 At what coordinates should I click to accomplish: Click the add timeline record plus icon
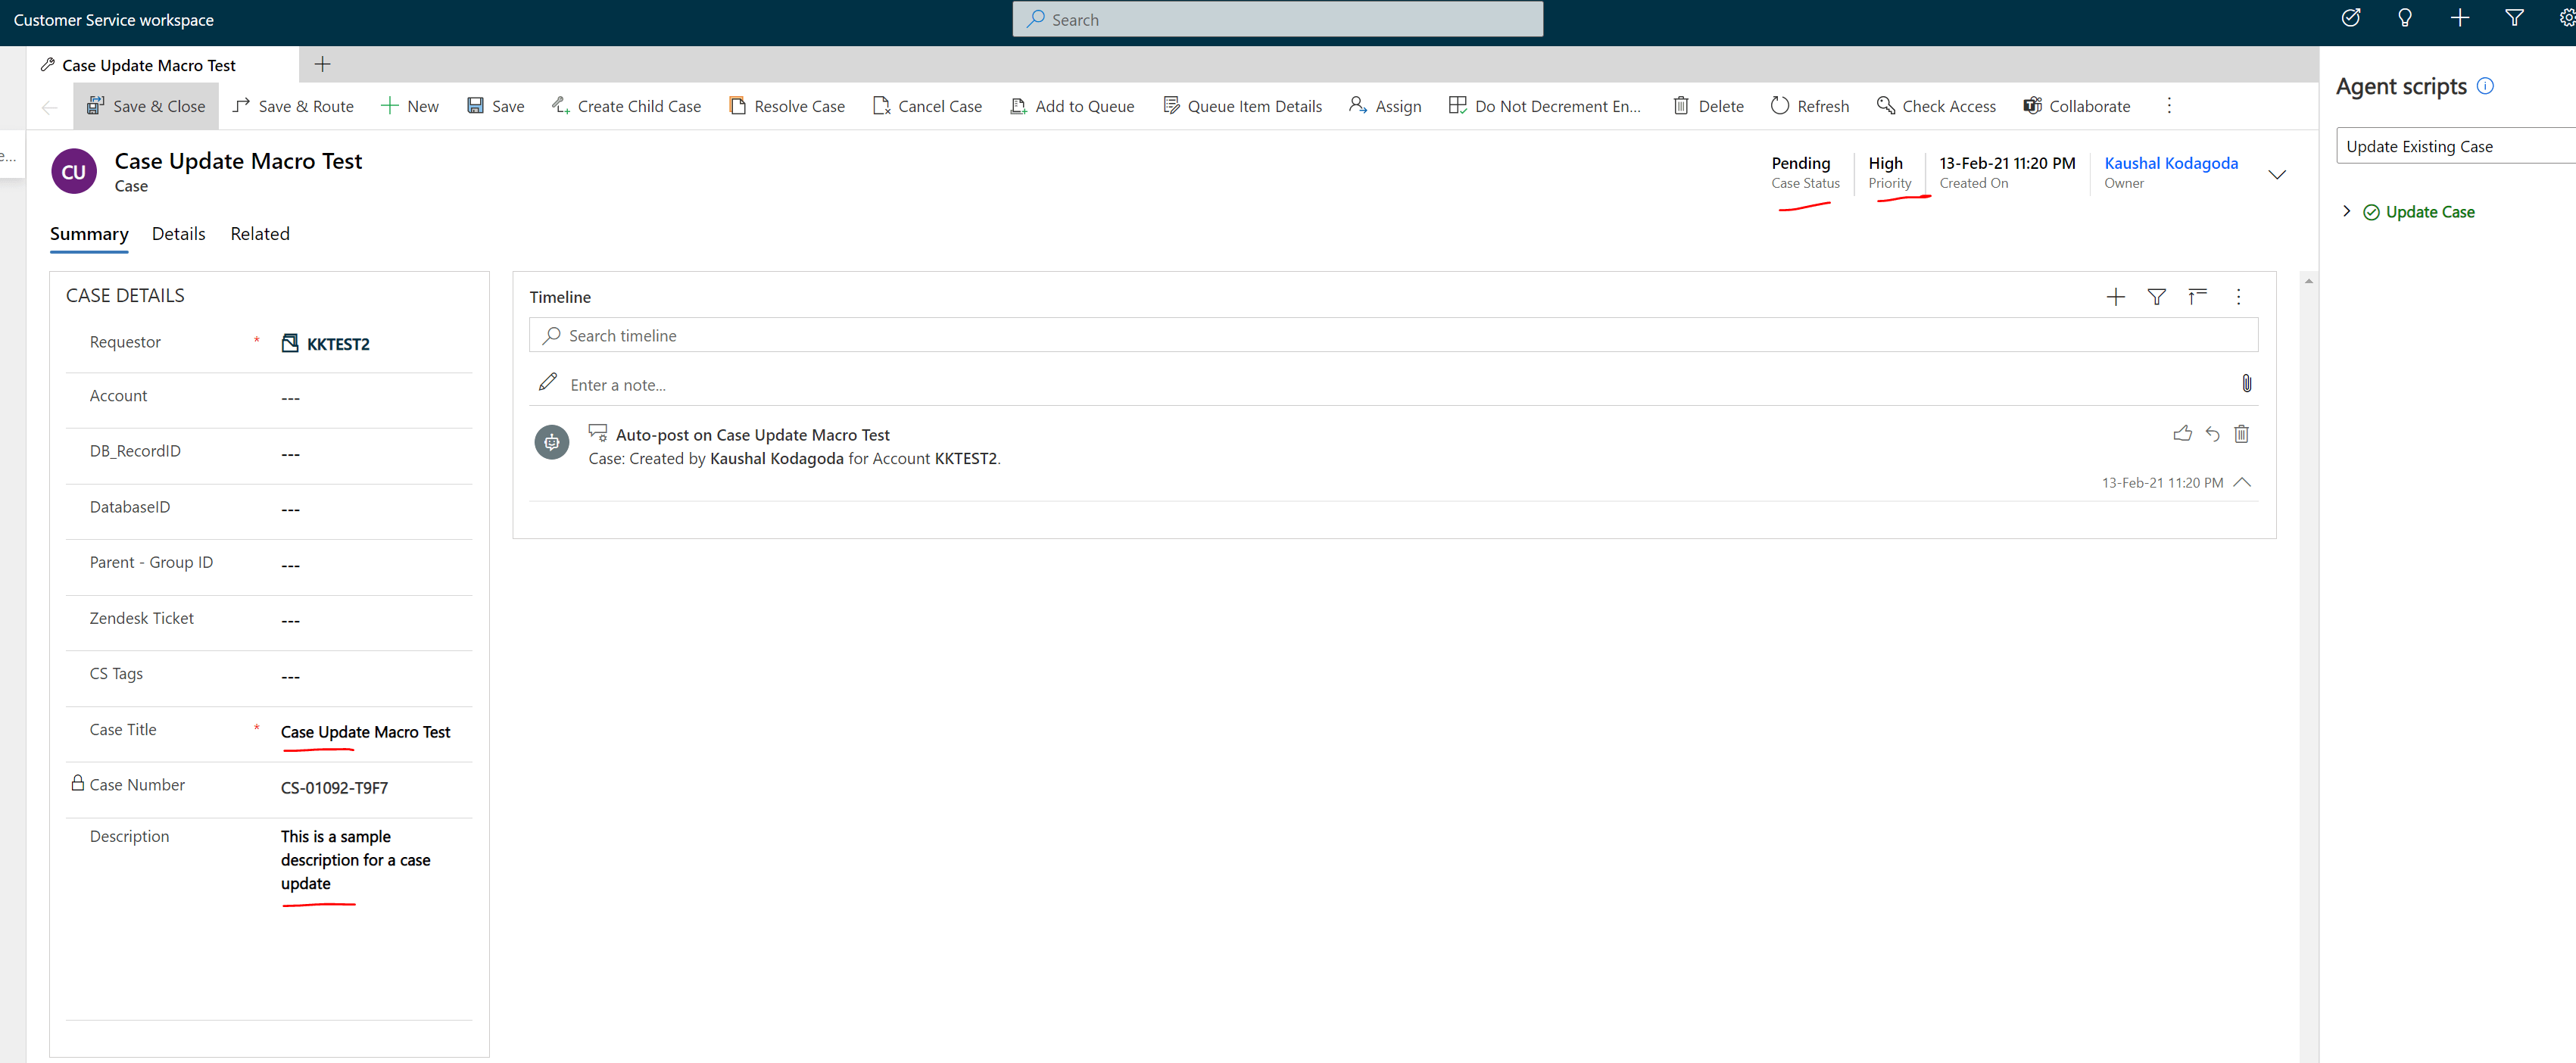coord(2115,297)
